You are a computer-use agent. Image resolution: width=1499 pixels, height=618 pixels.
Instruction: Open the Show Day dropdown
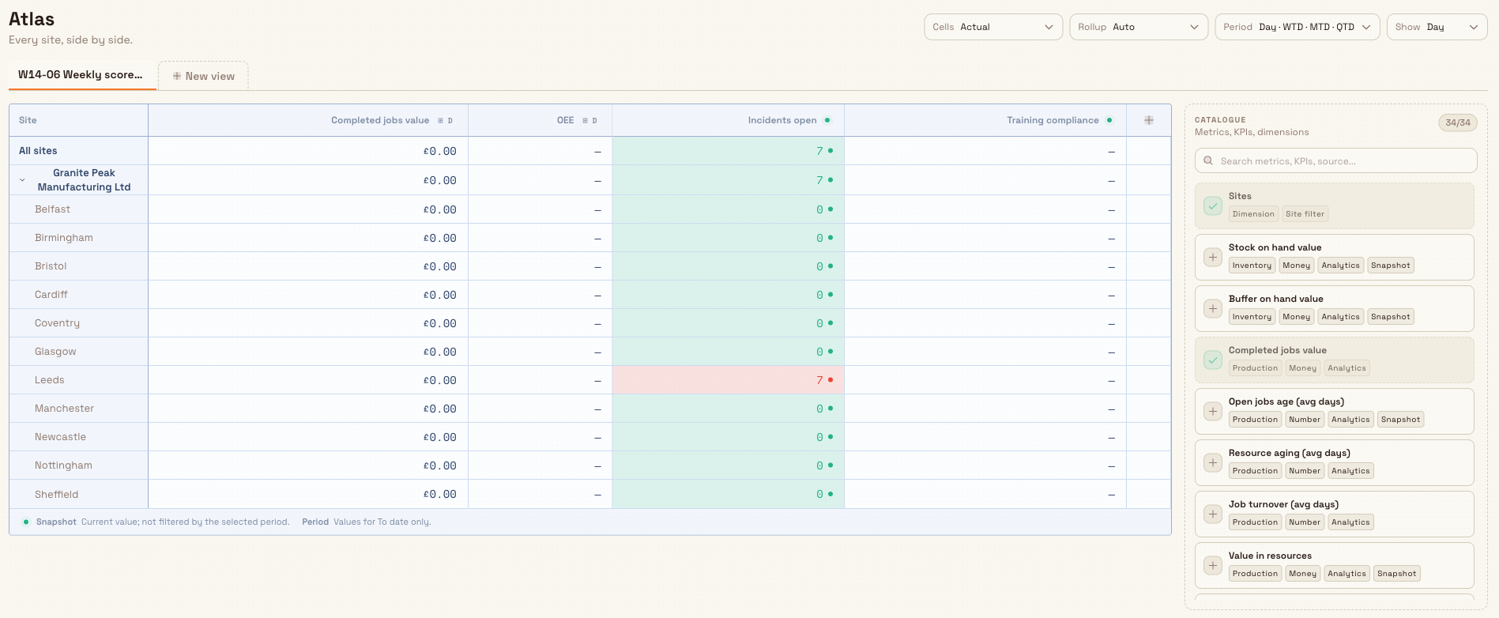coord(1437,27)
